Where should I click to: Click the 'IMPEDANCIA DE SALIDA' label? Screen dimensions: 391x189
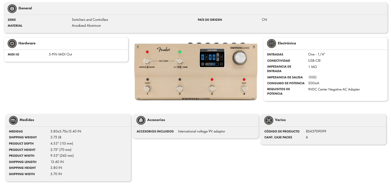285,77
